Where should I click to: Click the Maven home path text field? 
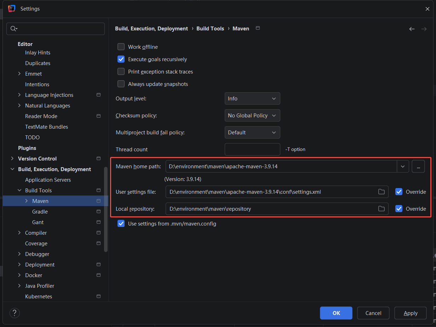point(281,166)
